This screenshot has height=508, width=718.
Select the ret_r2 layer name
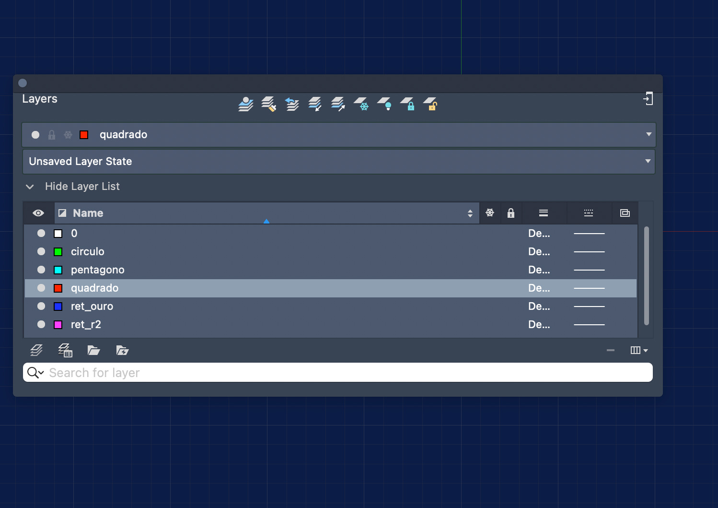86,324
